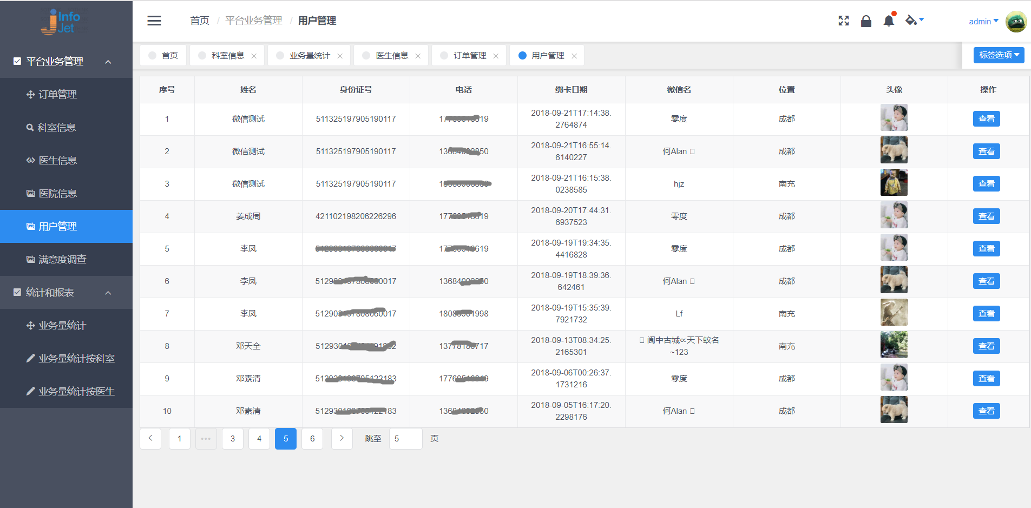
Task: Close the 订单管理 tab
Action: click(x=496, y=56)
